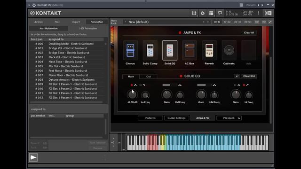Select the high band bell shape icon

[239, 85]
